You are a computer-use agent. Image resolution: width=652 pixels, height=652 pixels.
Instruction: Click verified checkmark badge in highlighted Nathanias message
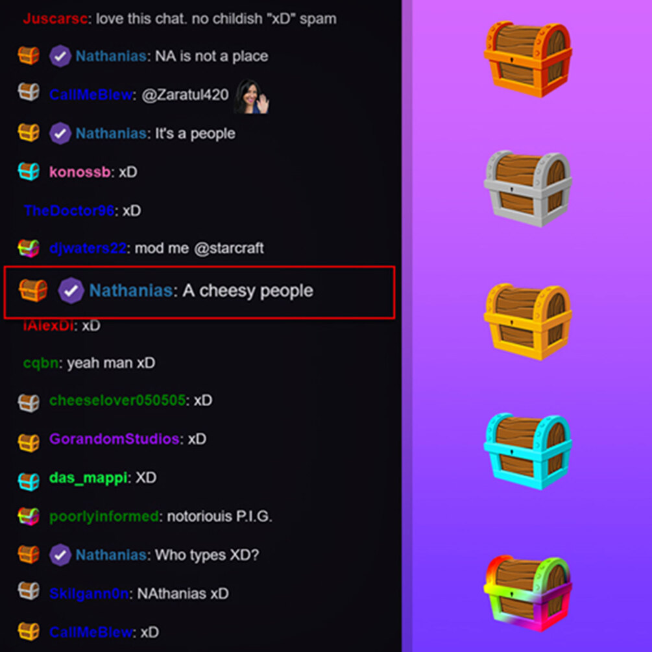[71, 290]
